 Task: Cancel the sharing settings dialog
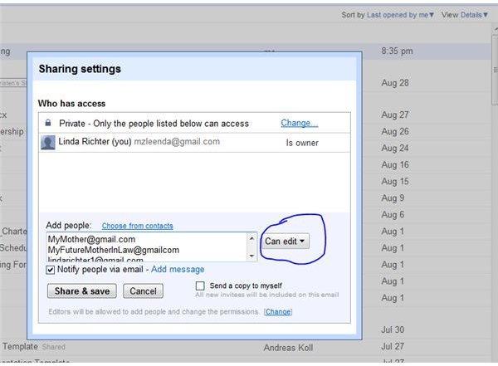pyautogui.click(x=143, y=291)
